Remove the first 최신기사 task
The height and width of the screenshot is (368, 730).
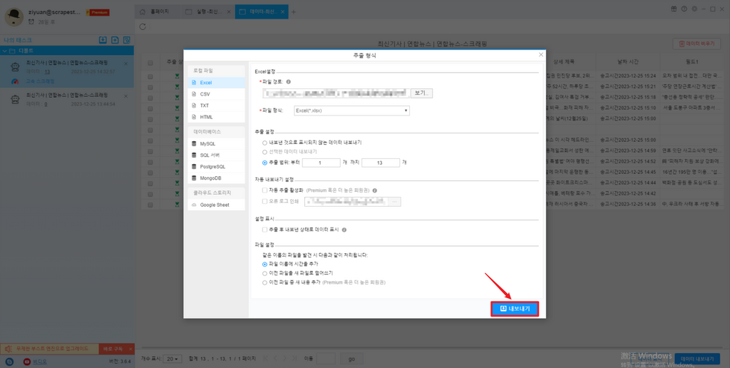coord(125,63)
